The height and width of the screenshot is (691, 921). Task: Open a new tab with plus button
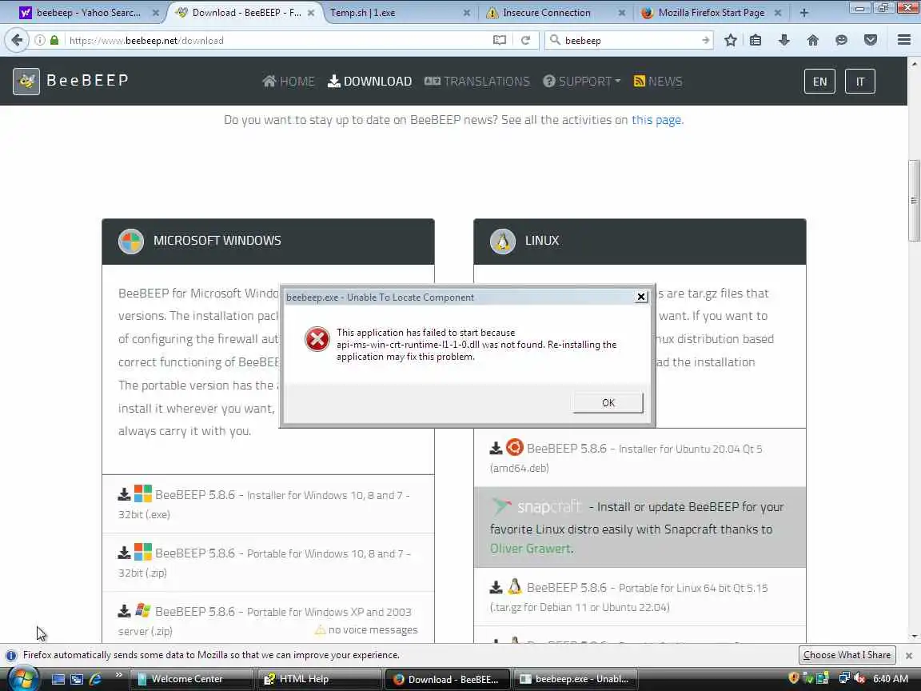(804, 12)
